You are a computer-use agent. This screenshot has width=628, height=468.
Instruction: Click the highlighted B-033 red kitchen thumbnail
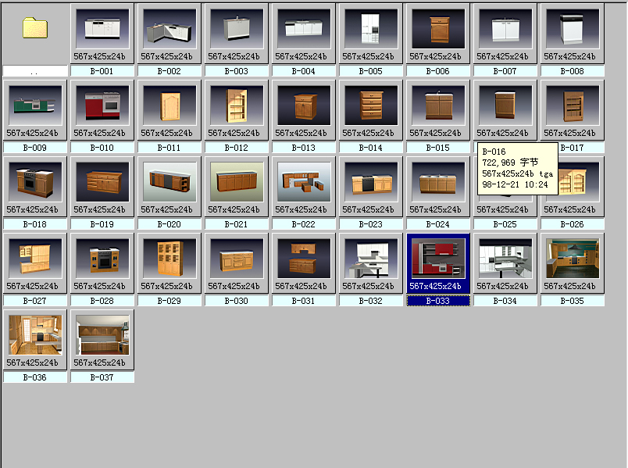tap(438, 259)
